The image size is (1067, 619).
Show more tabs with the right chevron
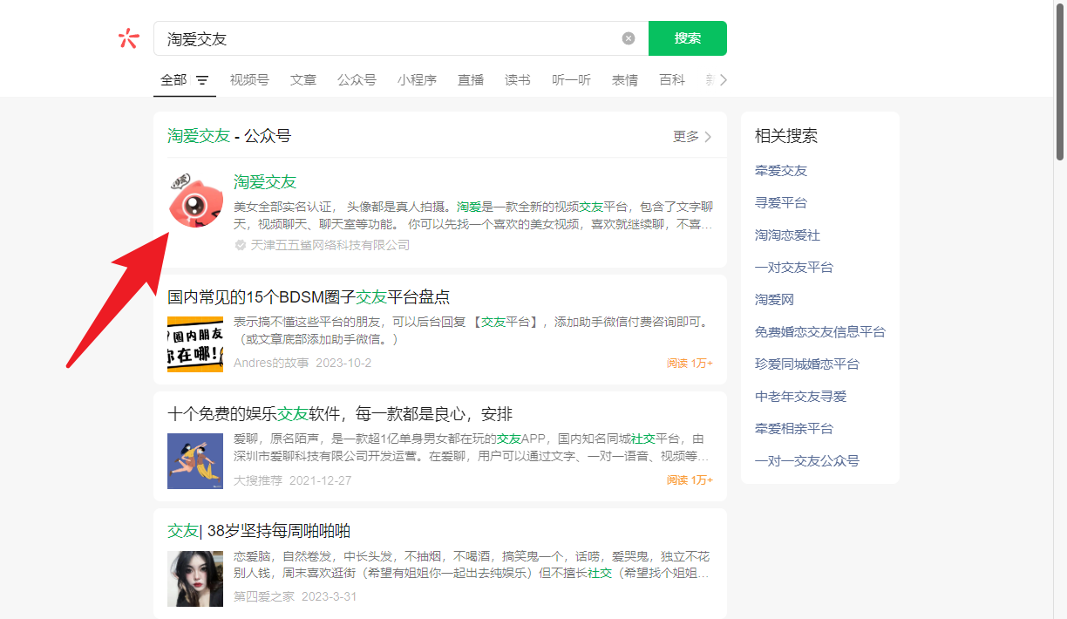click(723, 79)
